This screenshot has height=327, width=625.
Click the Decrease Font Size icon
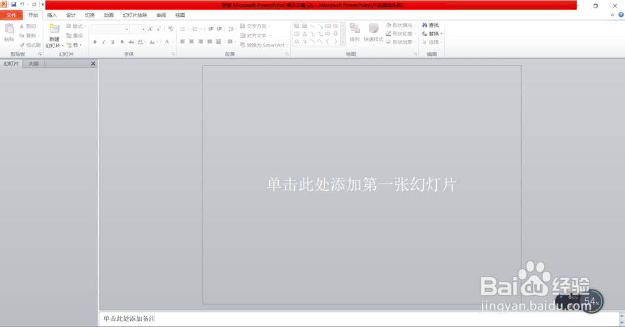pos(159,29)
